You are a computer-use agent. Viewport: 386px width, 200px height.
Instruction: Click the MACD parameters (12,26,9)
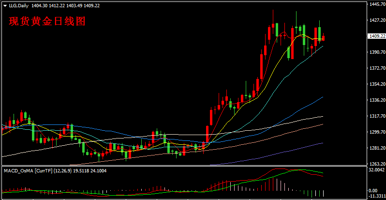62,170
